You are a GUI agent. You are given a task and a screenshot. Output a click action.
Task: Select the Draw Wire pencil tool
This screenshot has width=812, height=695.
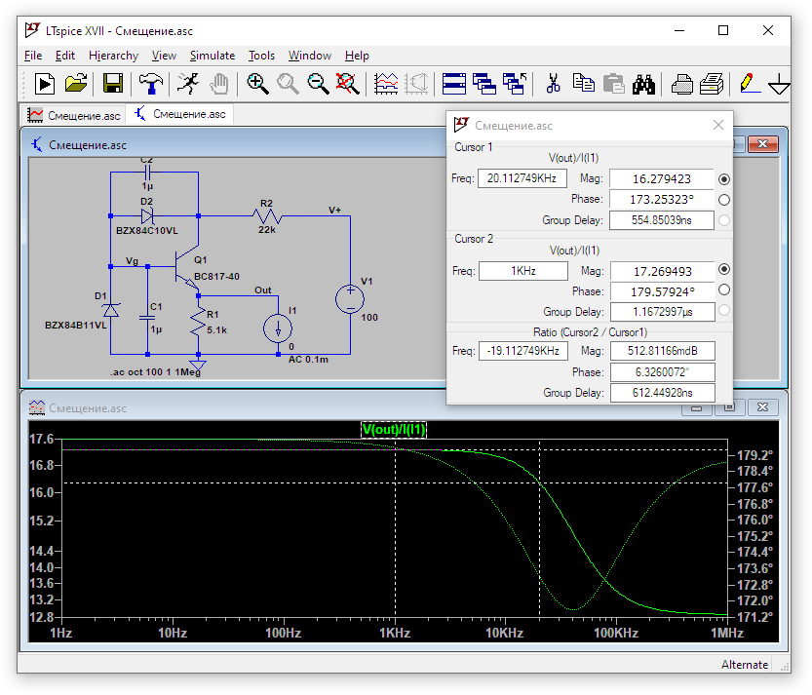coord(749,84)
